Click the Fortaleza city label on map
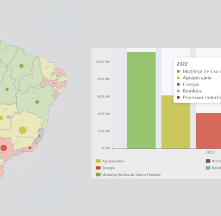The image size is (221, 216). [x=51, y=62]
